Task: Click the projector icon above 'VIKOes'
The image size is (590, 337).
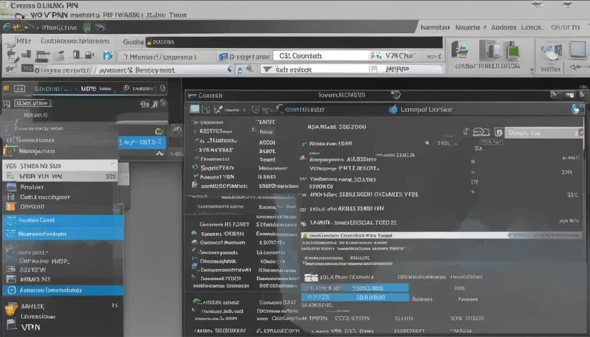Action: (x=551, y=52)
